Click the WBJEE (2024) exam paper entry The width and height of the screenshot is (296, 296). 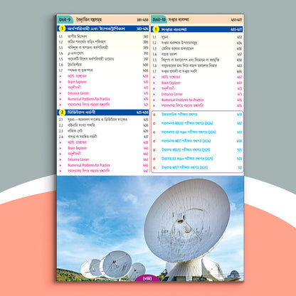(x=187, y=123)
